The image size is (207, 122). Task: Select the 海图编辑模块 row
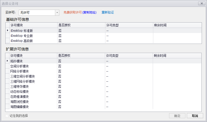(x=103, y=107)
